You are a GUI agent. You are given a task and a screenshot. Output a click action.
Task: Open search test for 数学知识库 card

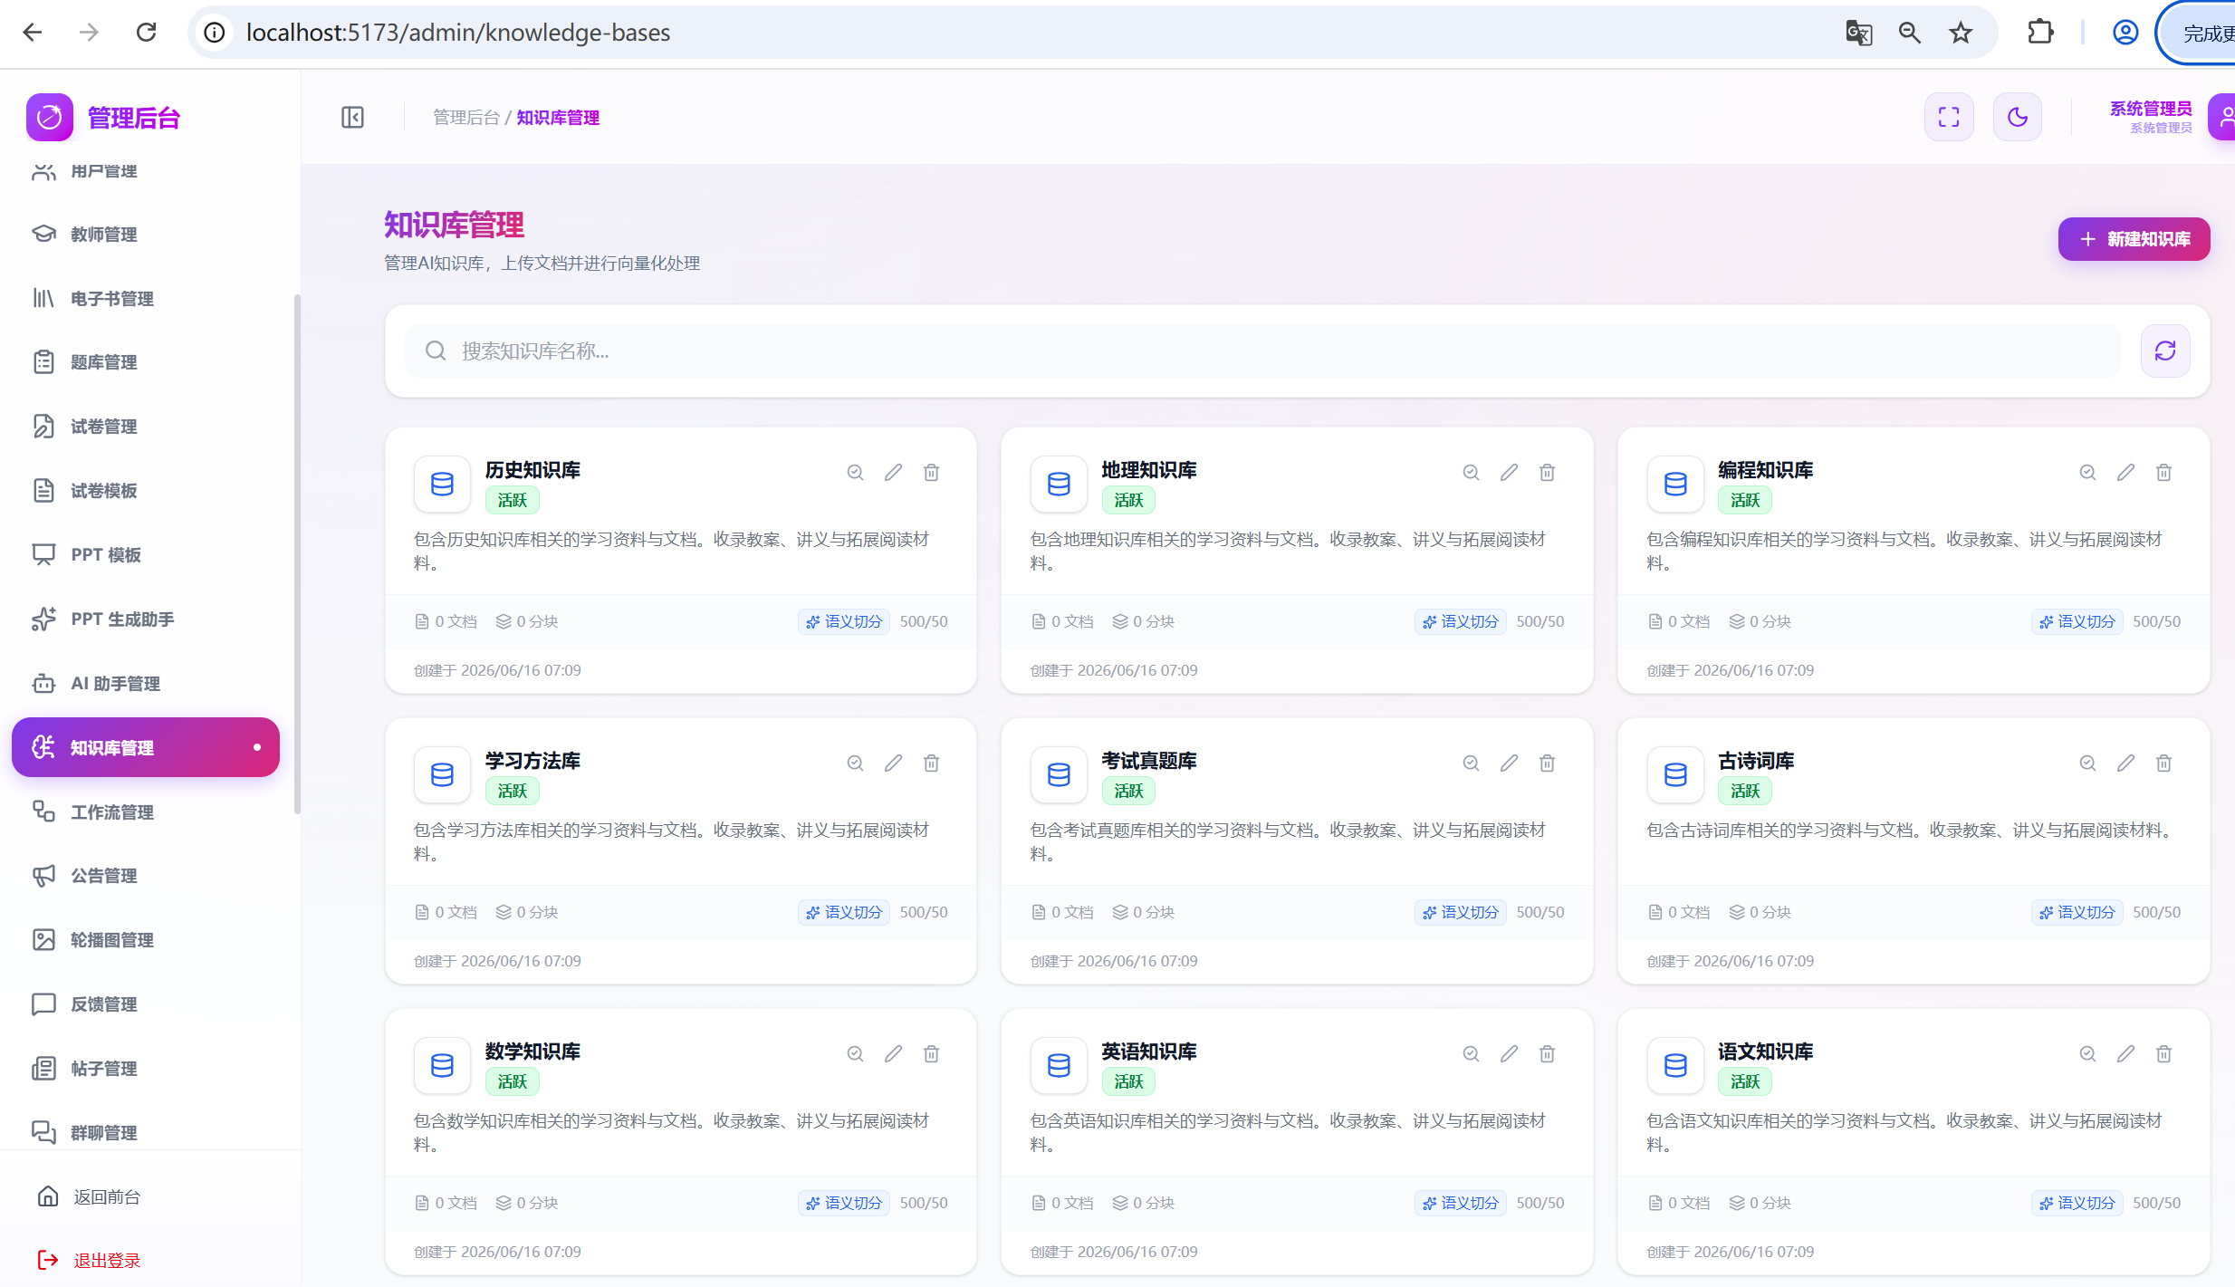click(x=855, y=1053)
